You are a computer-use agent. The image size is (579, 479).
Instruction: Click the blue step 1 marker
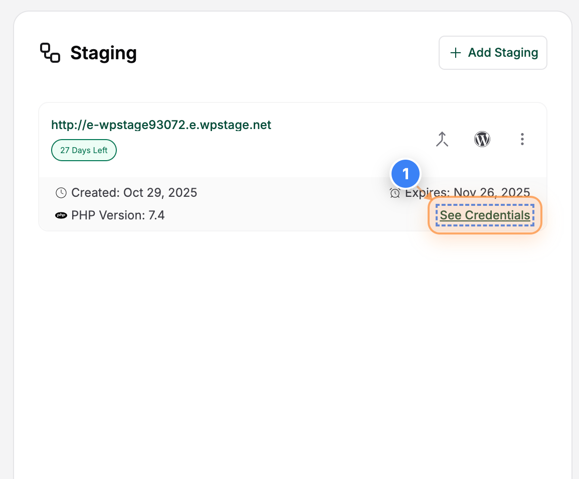tap(406, 173)
